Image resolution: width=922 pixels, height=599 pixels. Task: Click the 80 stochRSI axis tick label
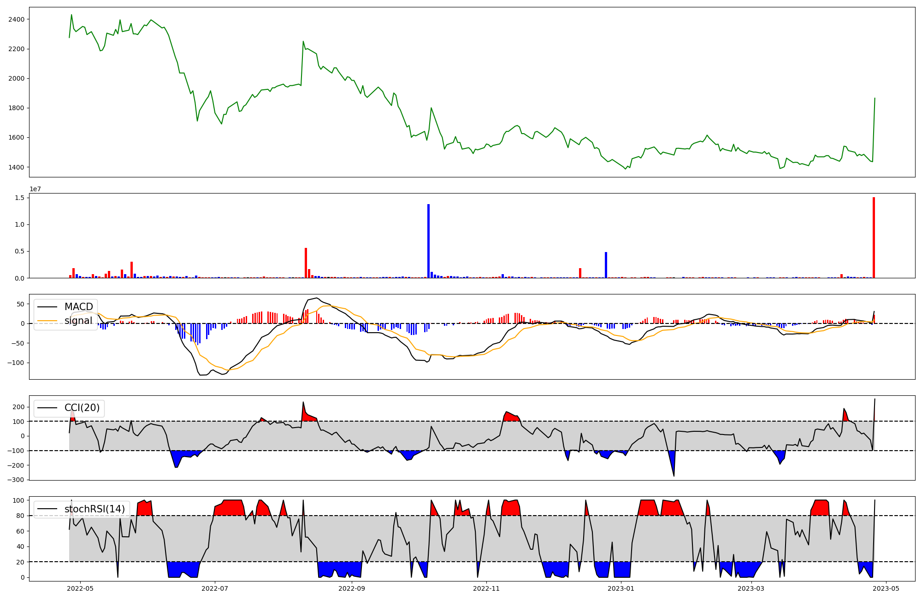point(20,516)
